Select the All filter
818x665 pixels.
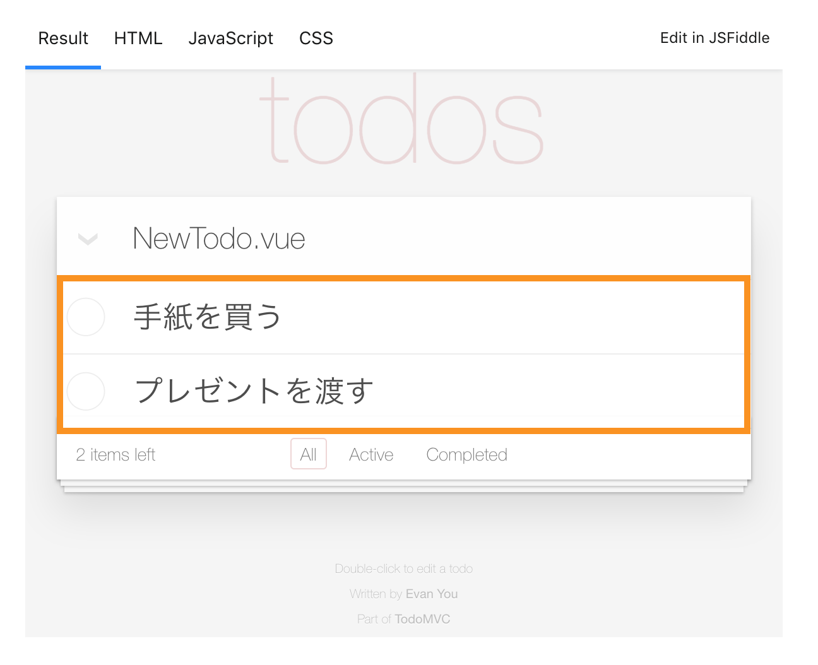(x=308, y=454)
